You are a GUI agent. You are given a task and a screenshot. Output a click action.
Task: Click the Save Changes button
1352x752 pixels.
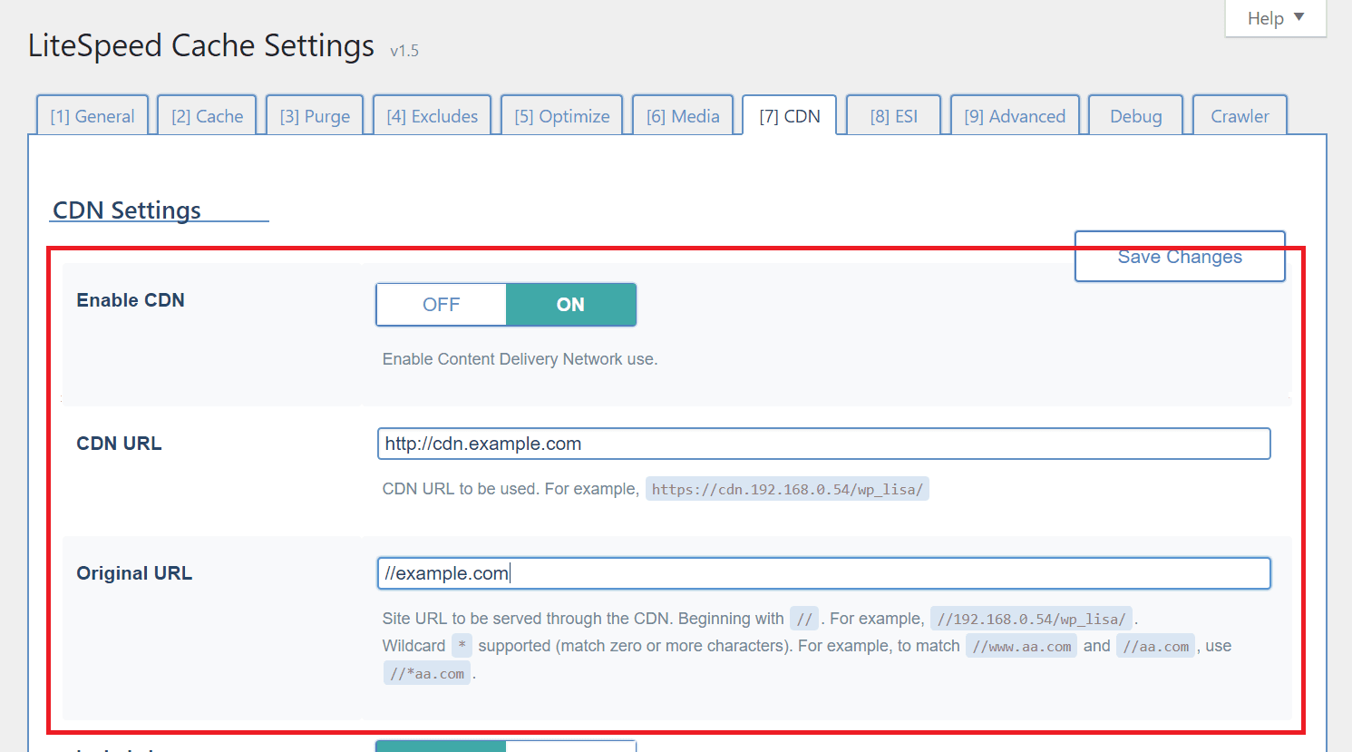1180,257
